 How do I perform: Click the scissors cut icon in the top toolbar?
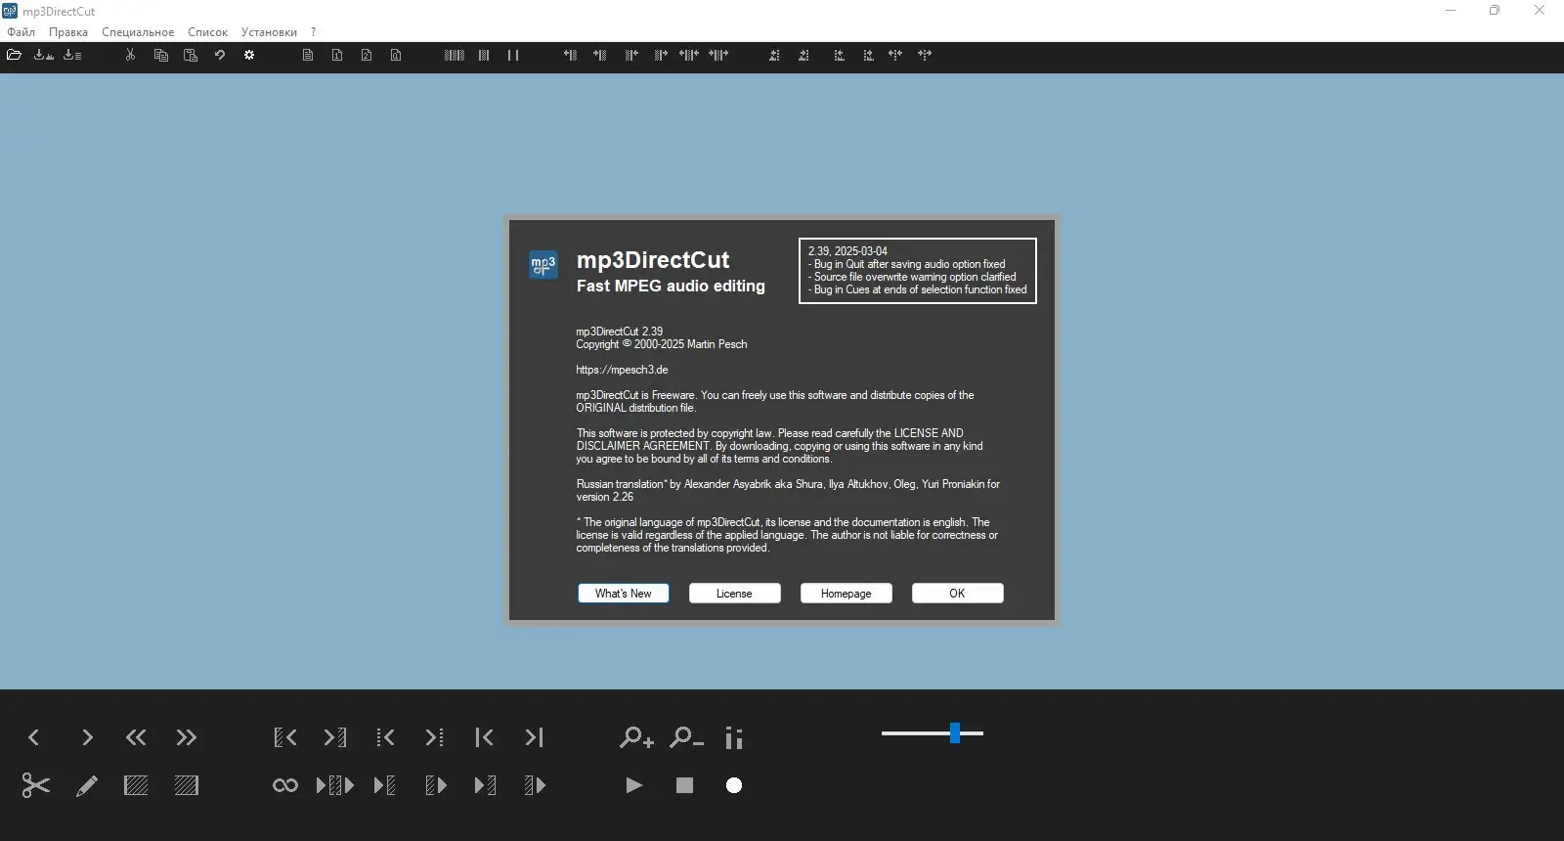click(x=130, y=55)
